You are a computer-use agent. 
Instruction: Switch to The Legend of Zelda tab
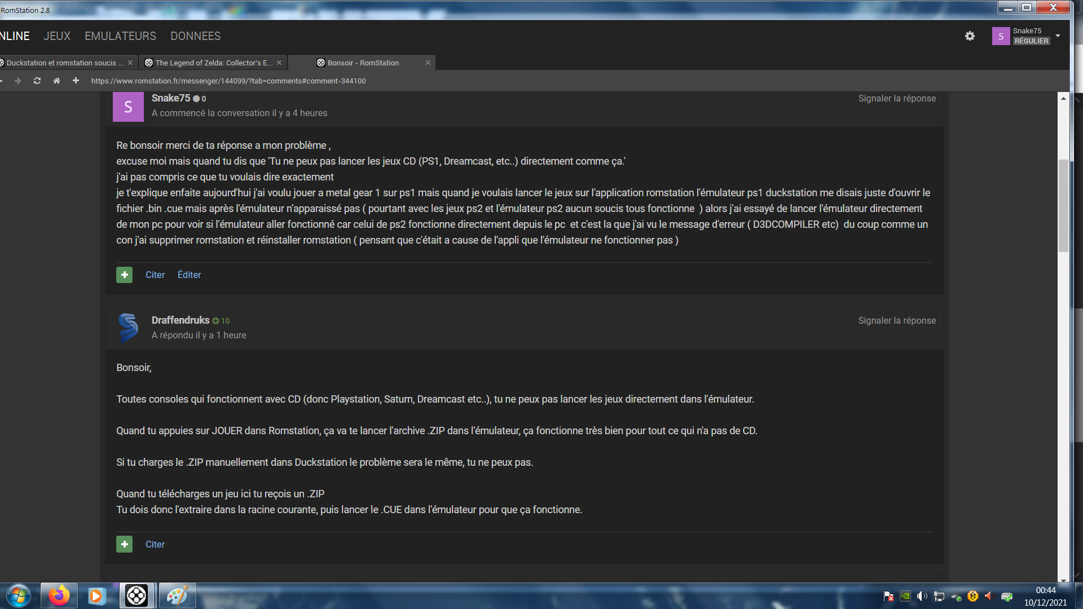point(213,63)
